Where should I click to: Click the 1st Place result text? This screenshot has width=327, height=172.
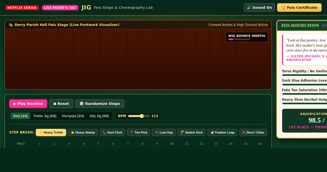click(308, 127)
